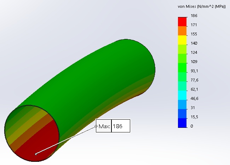Click the red legend color band
Screen dimensions: 230x165
pyautogui.click(x=182, y=22)
